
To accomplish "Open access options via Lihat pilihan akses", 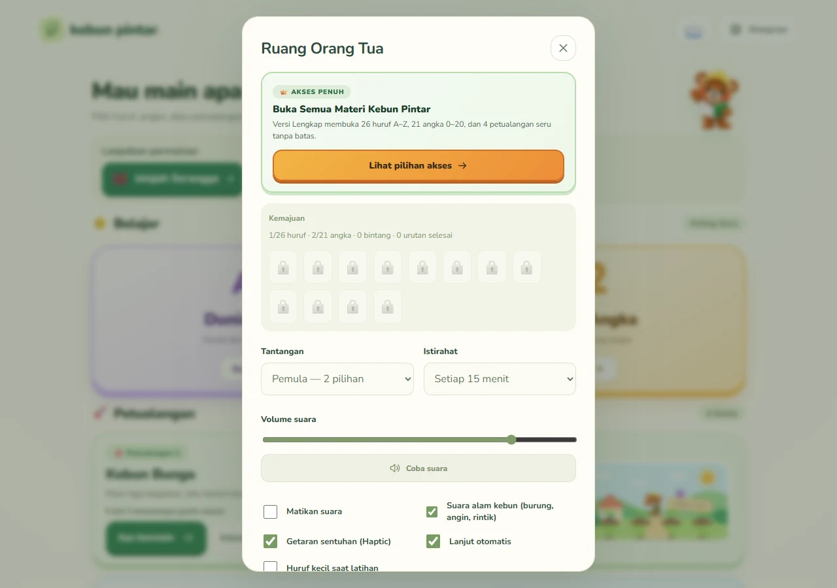I will click(x=418, y=166).
